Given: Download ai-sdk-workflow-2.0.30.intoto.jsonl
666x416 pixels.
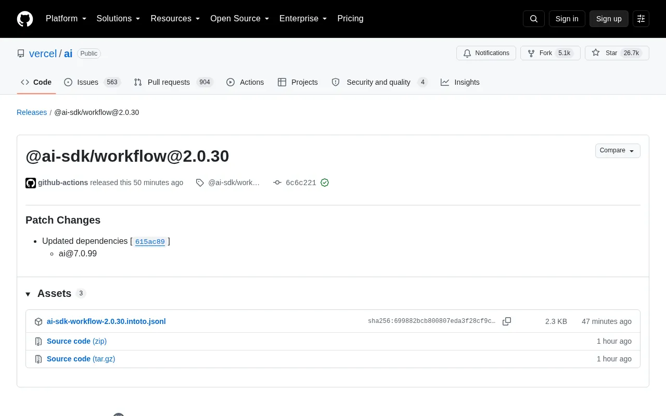Looking at the screenshot, I should [106, 321].
